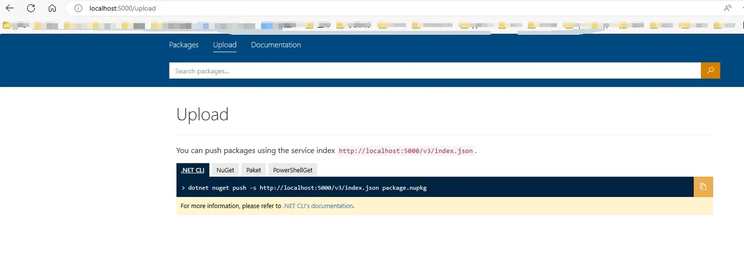Open the Packages navigation link
This screenshot has height=266, width=744.
point(184,45)
